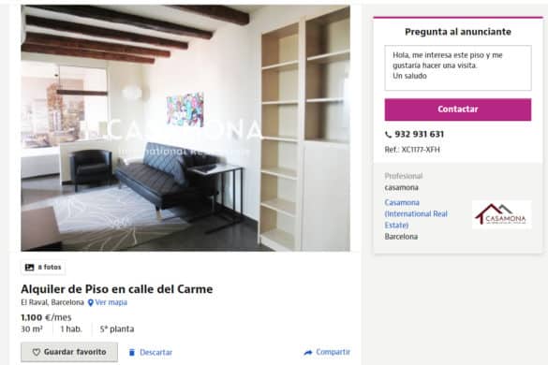The height and width of the screenshot is (365, 548).
Task: Click the phone icon next to 932 931 631
Action: tap(388, 135)
